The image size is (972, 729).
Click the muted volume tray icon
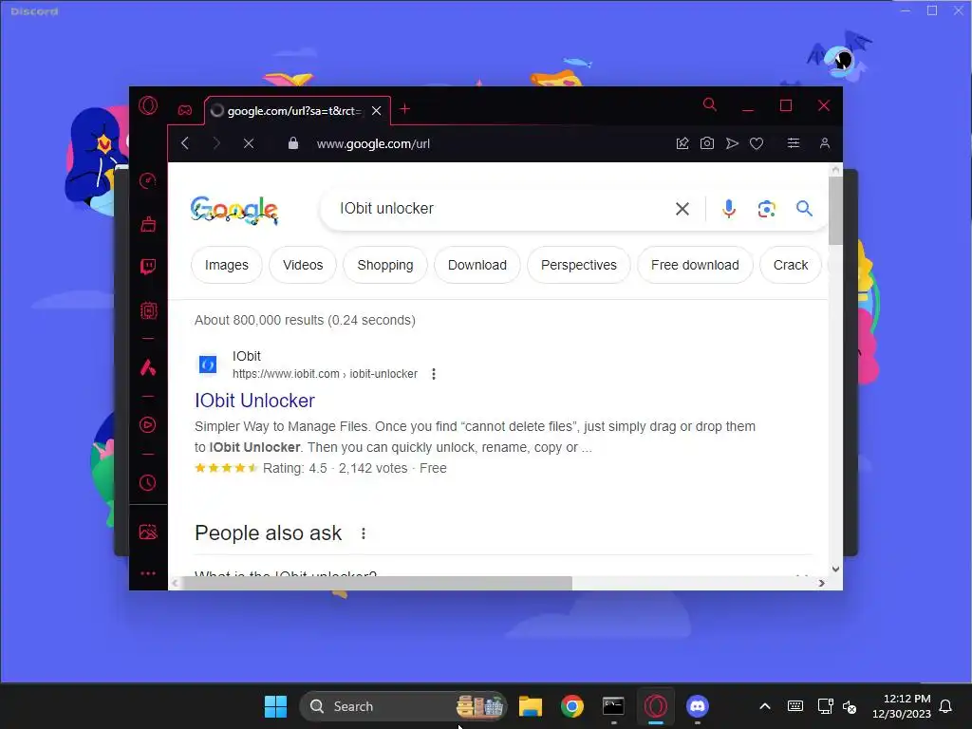(x=850, y=706)
